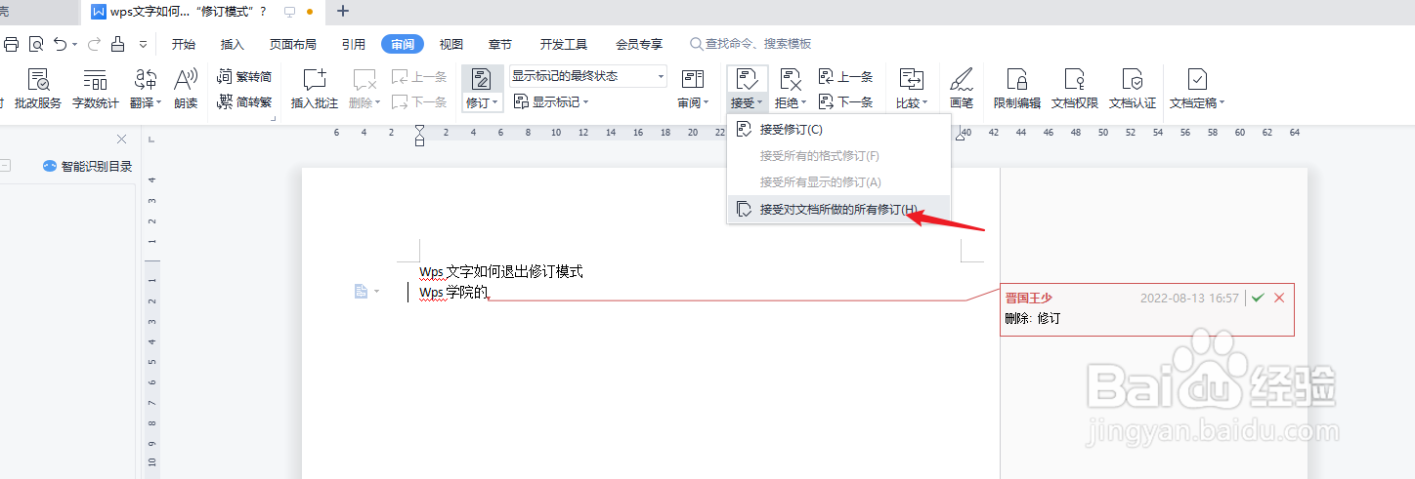Open the chinese conversion dialog launcher

click(x=273, y=119)
